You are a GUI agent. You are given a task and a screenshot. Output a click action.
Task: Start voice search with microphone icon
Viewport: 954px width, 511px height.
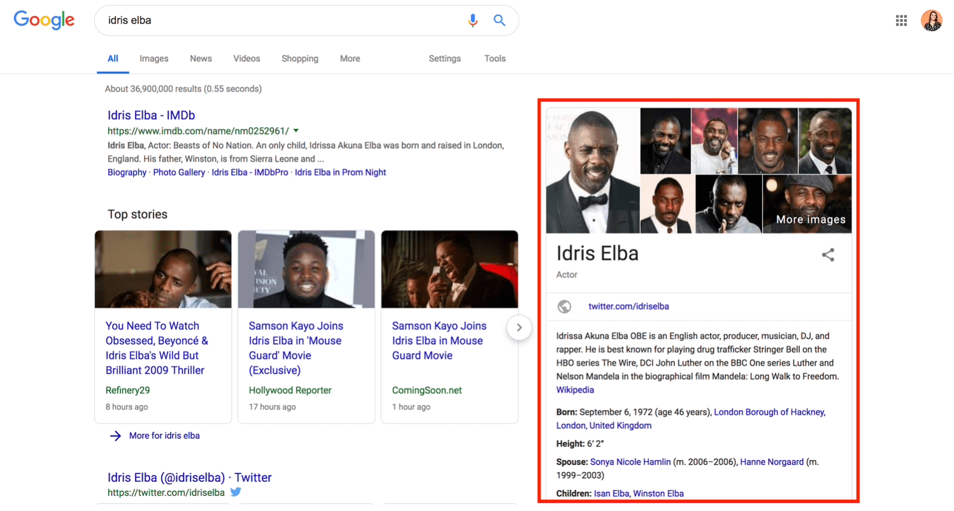pyautogui.click(x=473, y=20)
